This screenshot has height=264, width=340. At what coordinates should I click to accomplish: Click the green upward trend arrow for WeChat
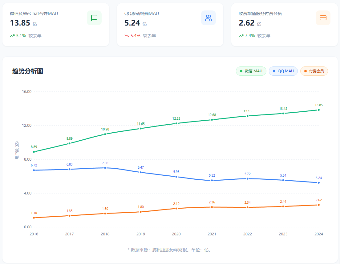point(12,36)
